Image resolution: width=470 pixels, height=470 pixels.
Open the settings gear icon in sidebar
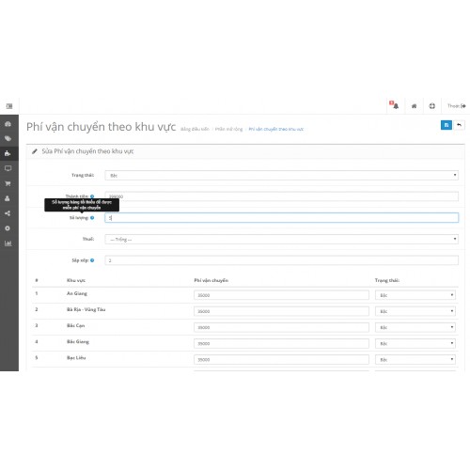click(x=8, y=228)
